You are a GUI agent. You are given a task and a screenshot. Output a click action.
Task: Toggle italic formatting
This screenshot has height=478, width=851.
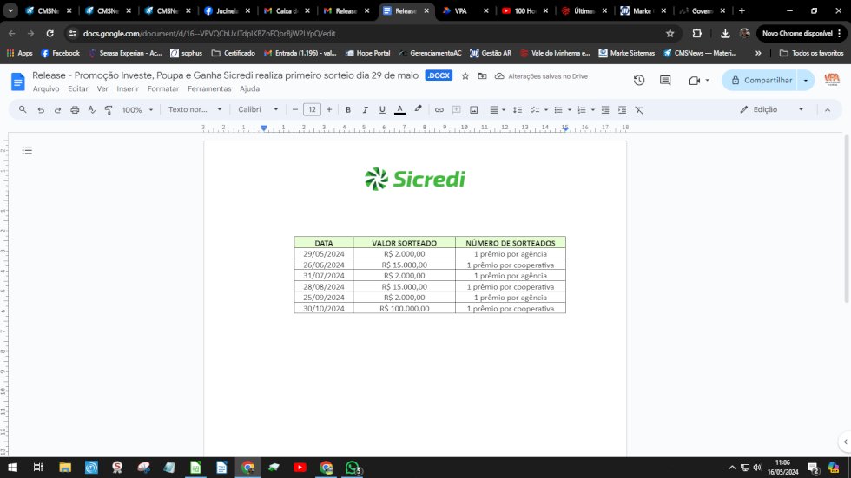click(365, 110)
